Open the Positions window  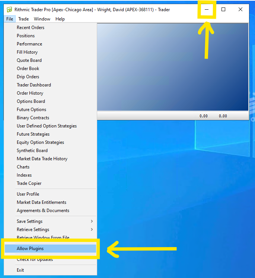(51, 36)
